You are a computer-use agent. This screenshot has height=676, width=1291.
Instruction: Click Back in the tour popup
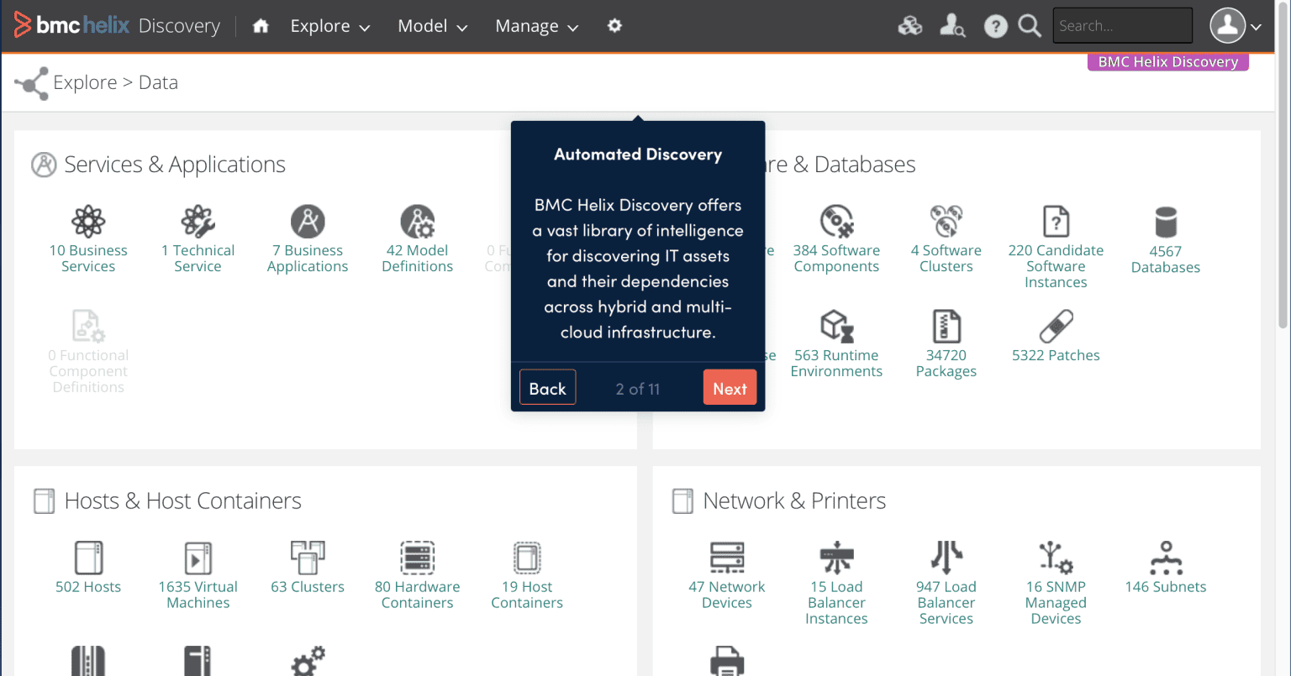547,387
